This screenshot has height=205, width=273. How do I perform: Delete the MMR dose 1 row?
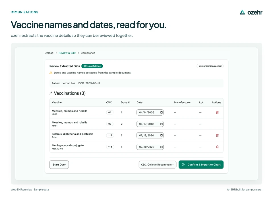217,112
